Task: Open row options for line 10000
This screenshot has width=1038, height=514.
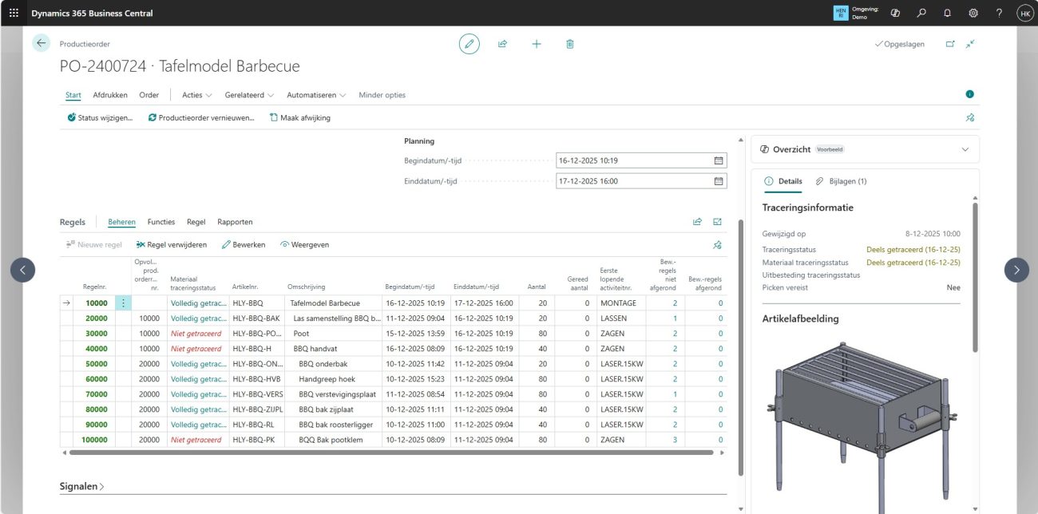Action: tap(123, 303)
